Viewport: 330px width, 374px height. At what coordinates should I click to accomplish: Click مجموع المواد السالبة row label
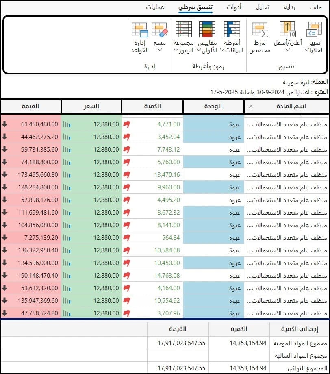coord(301,356)
